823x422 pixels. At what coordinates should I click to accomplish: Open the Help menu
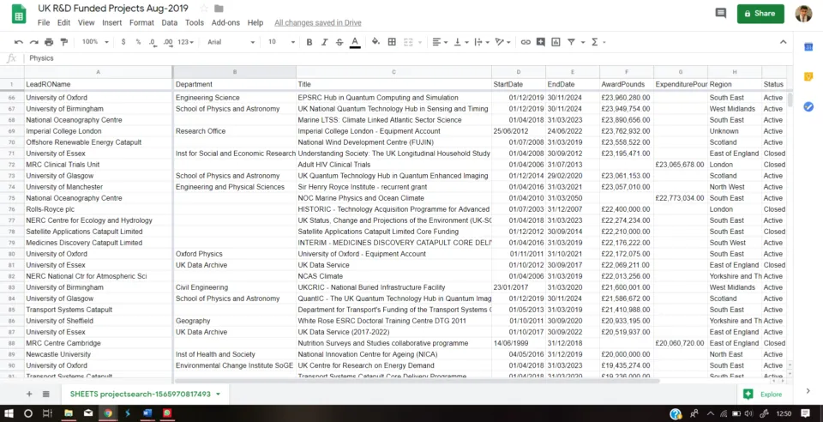coord(255,22)
